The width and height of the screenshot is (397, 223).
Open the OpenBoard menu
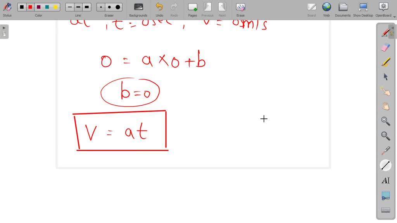click(x=383, y=10)
